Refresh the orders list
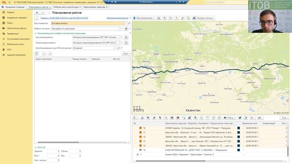Image resolution: width=292 pixels, height=164 pixels. 36,53
